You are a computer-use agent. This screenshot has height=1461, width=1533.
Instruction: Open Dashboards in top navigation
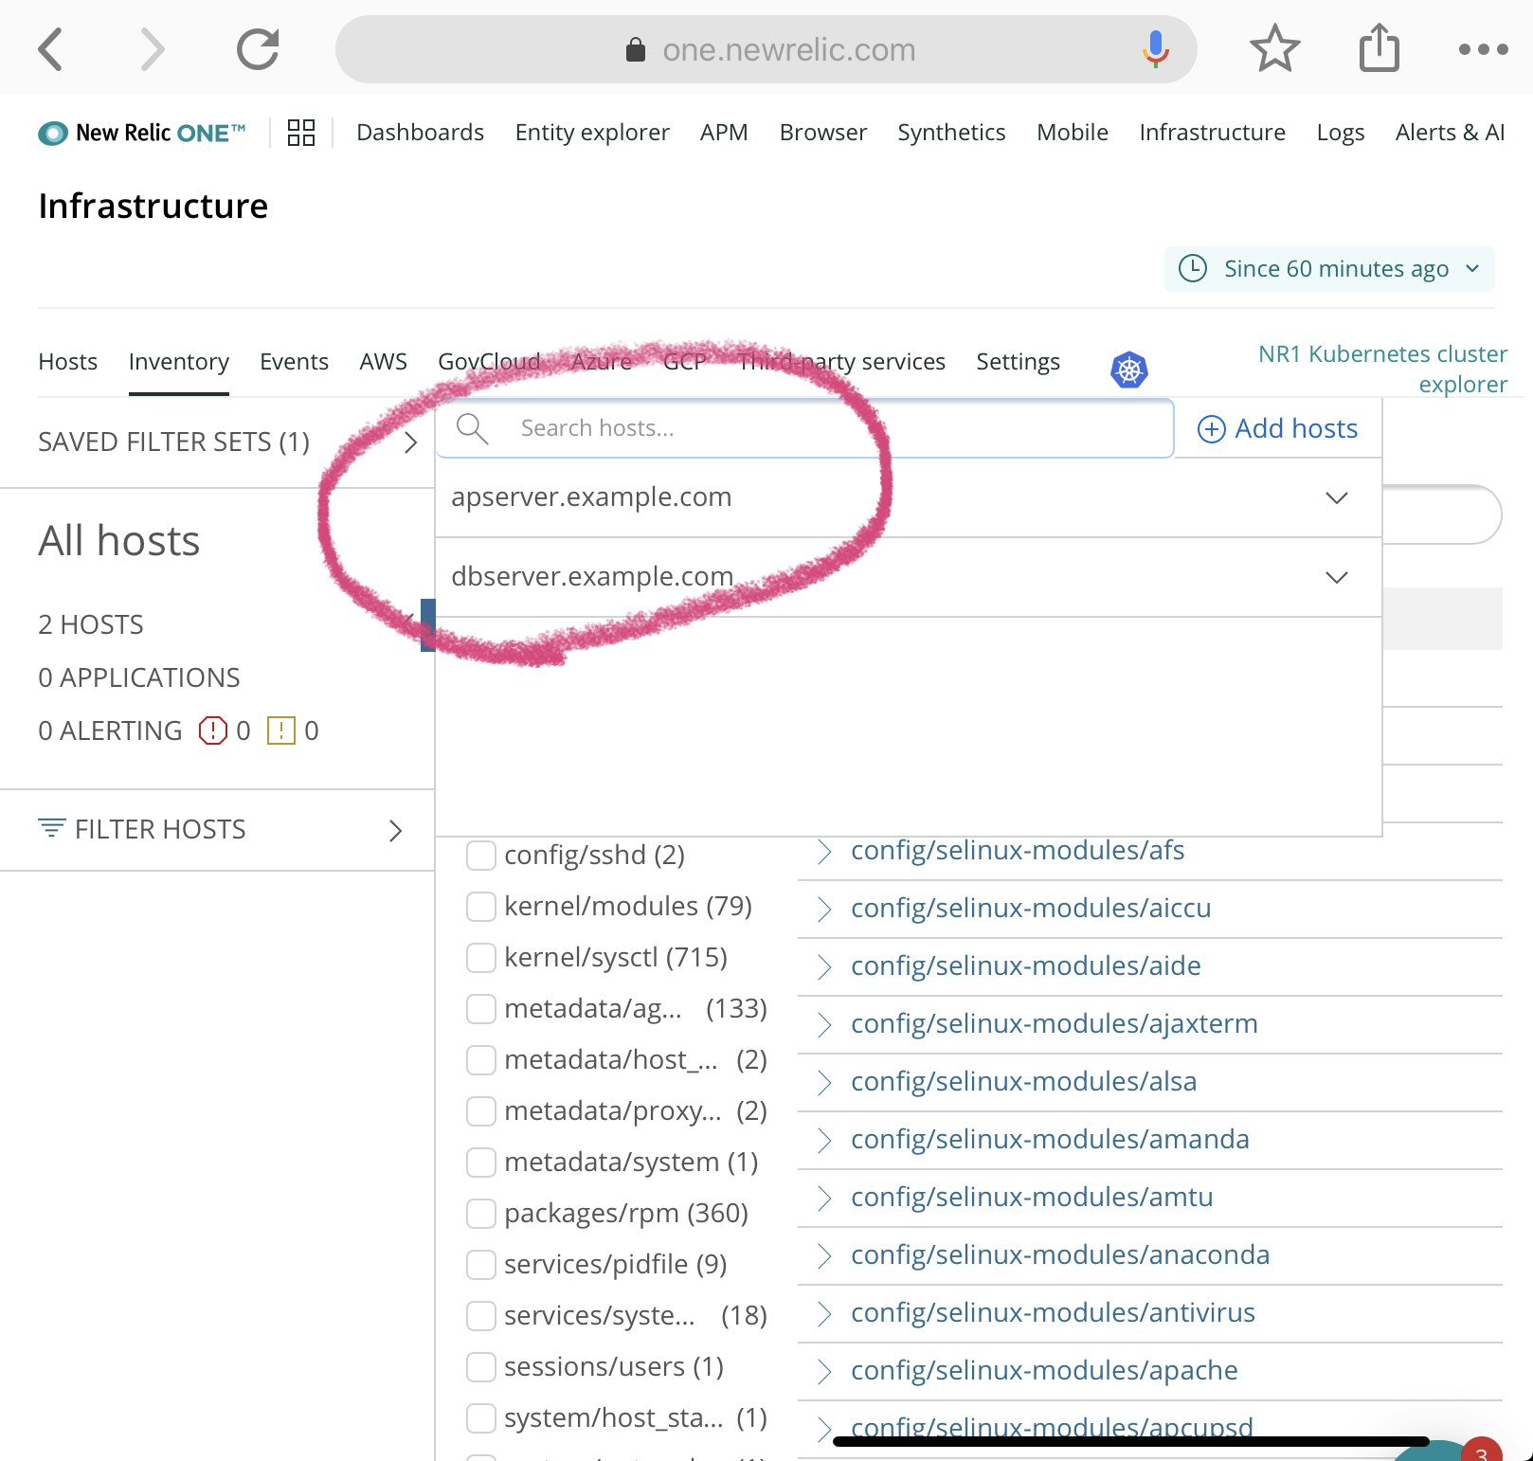(x=420, y=133)
